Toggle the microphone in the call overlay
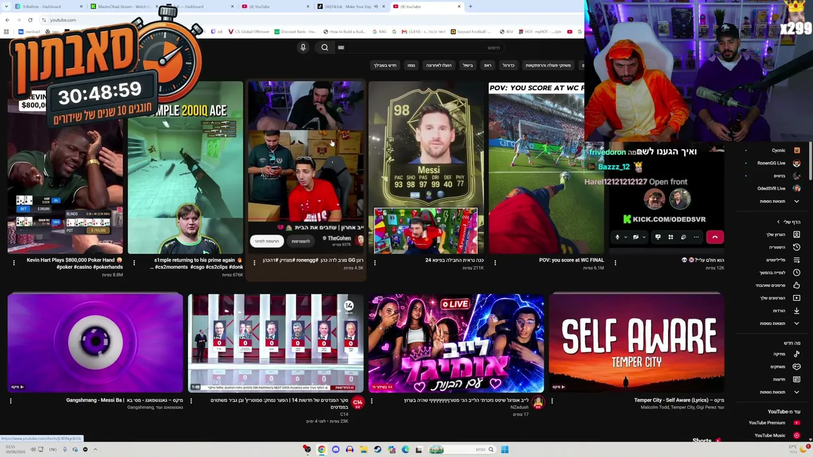 click(617, 237)
